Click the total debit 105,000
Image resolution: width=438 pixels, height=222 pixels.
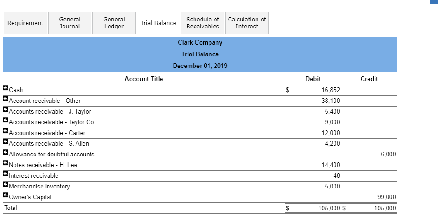[x=329, y=208]
